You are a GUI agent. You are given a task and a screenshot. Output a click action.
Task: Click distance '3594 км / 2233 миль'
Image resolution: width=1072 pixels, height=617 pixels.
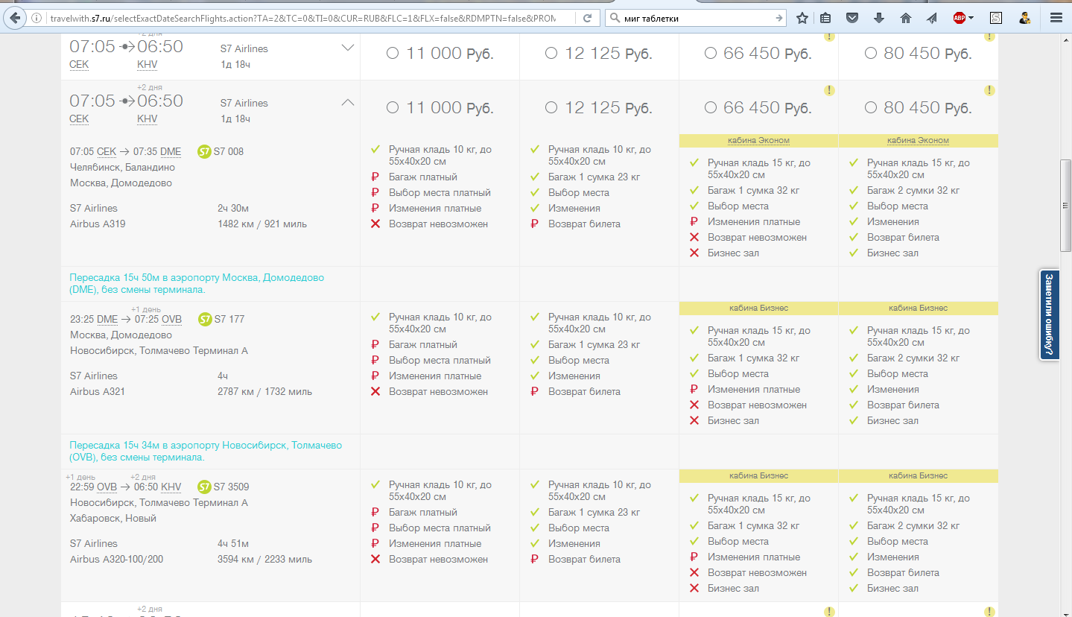(265, 559)
